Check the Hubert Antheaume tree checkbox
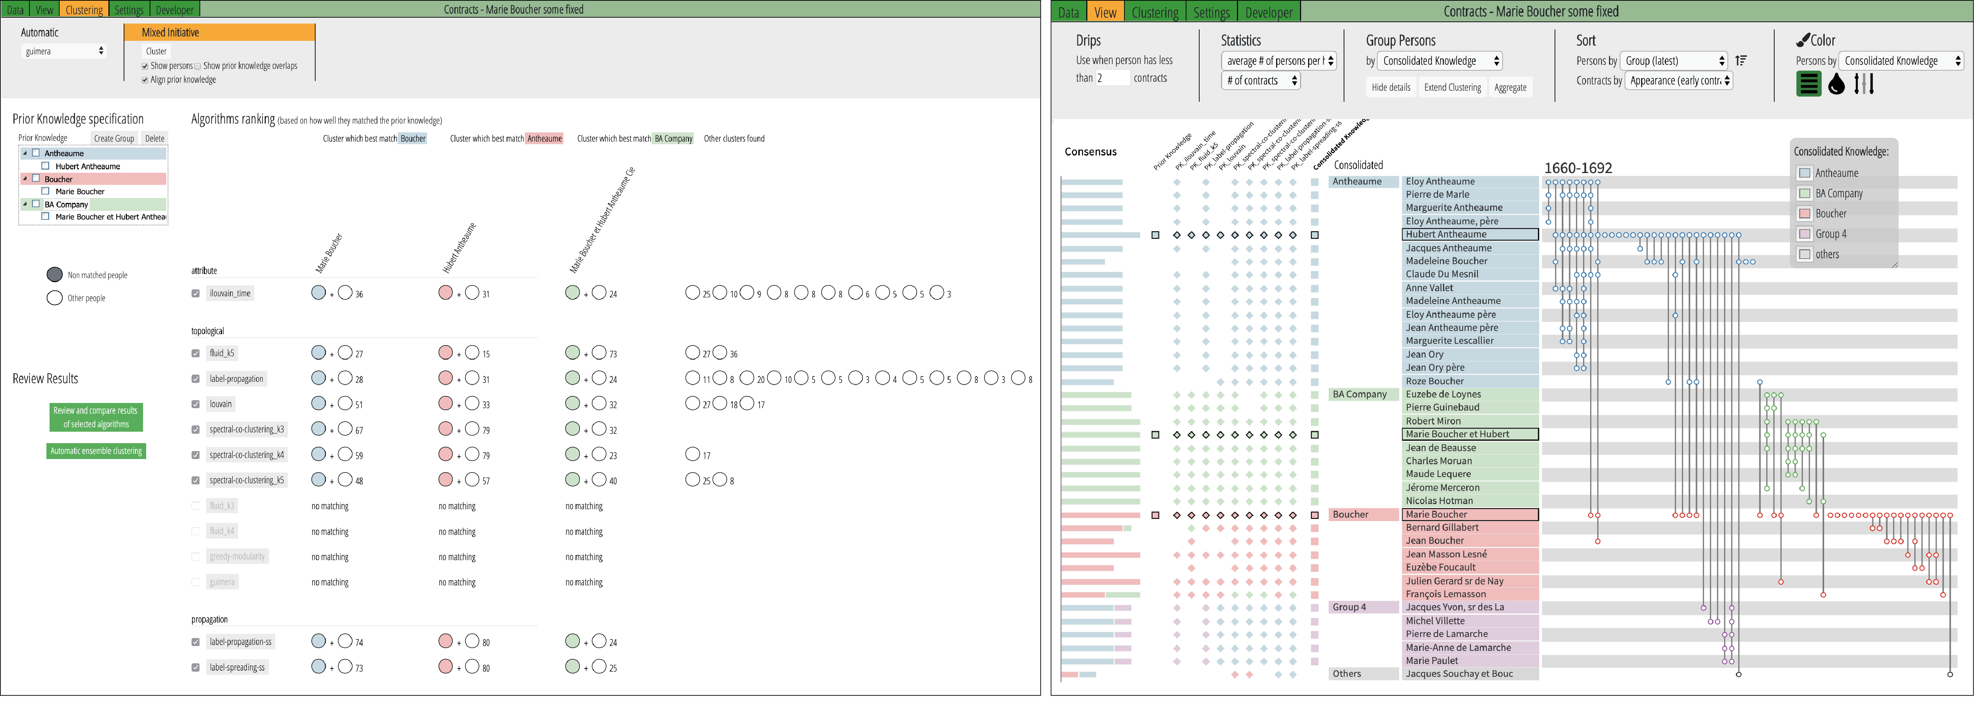 [x=45, y=166]
